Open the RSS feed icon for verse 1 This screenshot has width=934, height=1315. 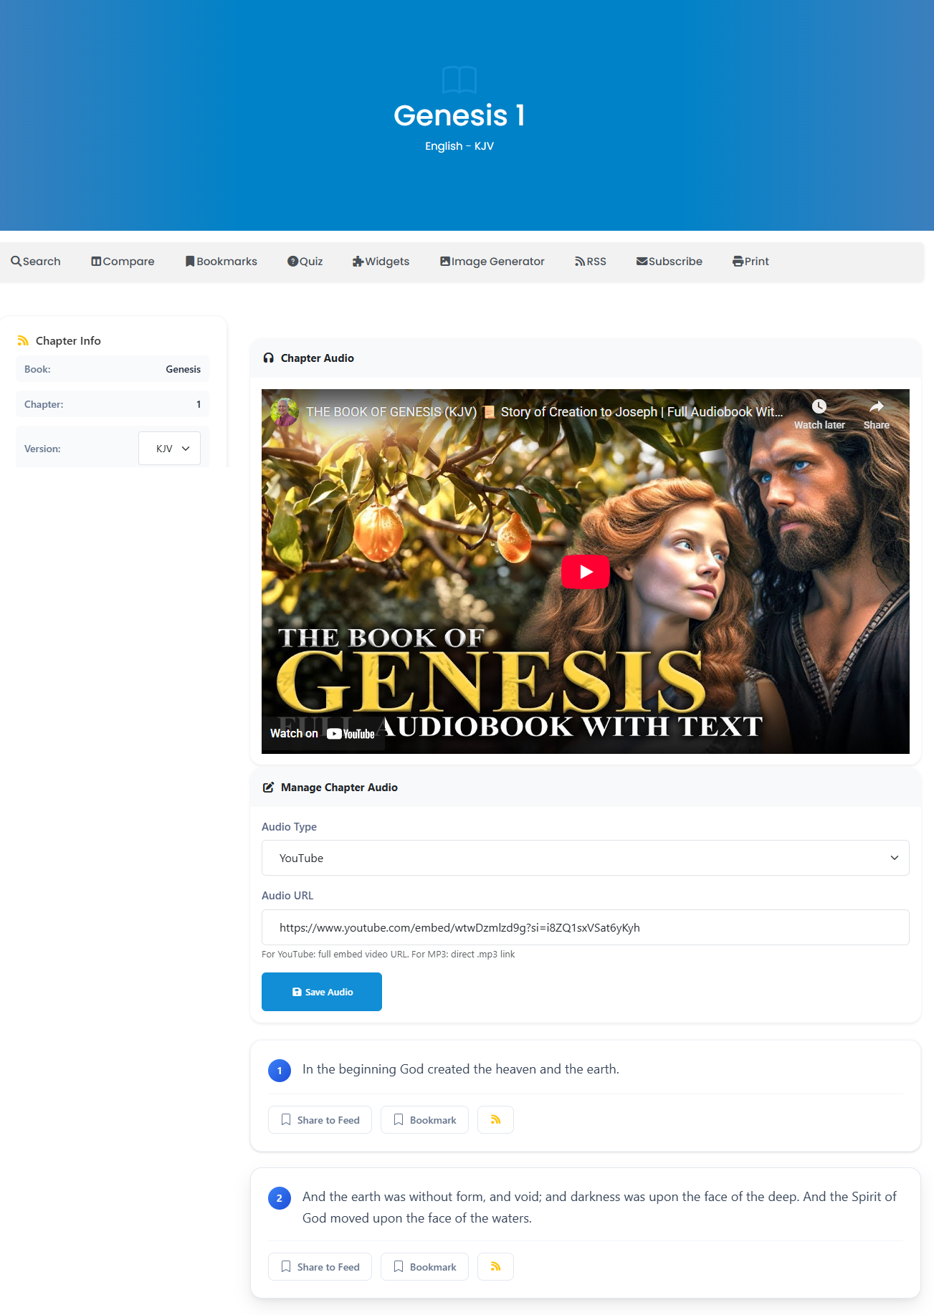pyautogui.click(x=495, y=1120)
